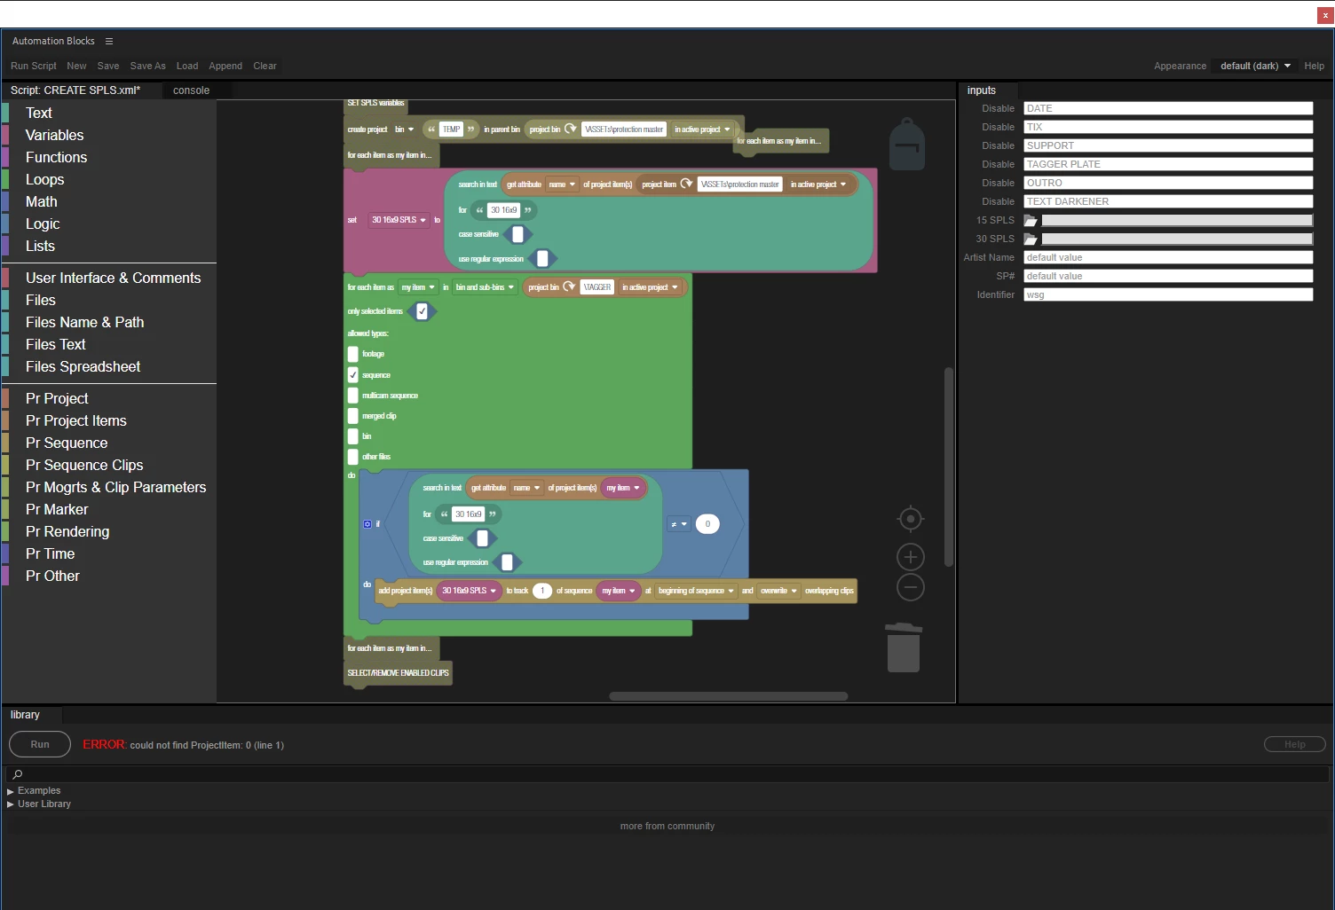The width and height of the screenshot is (1335, 910).
Task: Open the User Interface & Comments category
Action: click(x=114, y=278)
